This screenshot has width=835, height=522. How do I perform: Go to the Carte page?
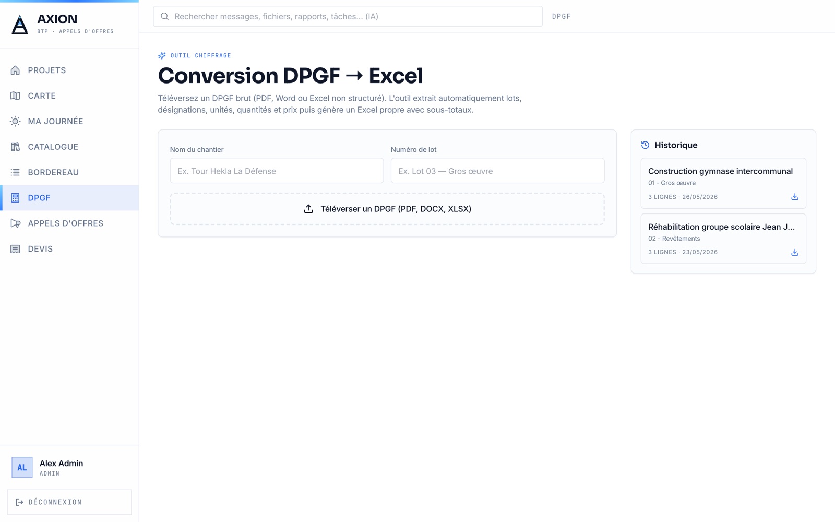(69, 96)
